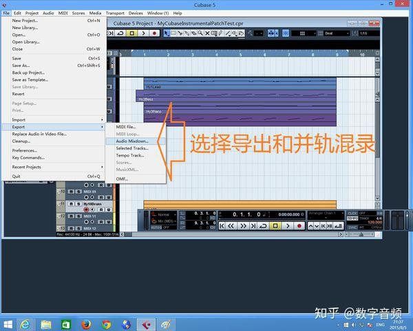This screenshot has height=331, width=413.
Task: Open the Mix (MIDI) cycle record dropdown
Action: click(164, 221)
